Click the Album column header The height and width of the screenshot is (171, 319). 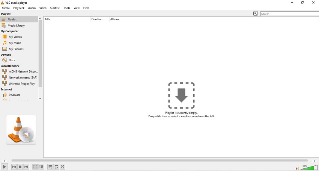point(114,19)
